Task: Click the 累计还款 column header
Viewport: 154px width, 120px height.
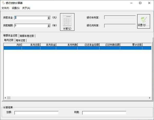Action: 131,45
